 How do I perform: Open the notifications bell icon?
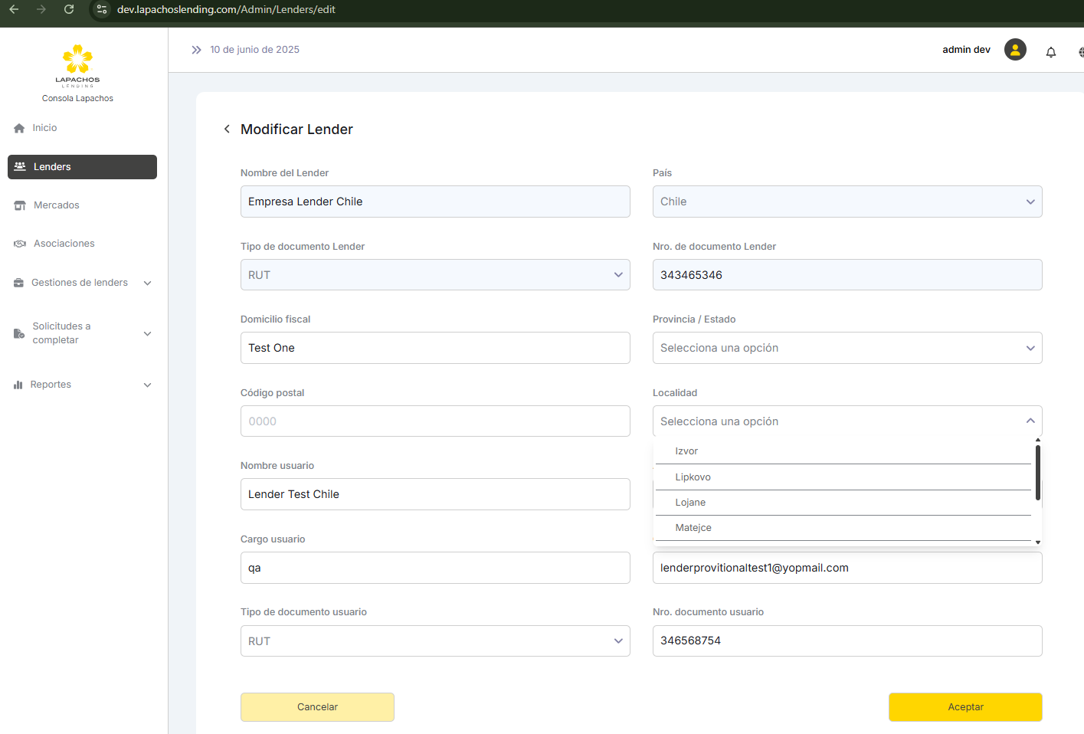click(x=1050, y=52)
